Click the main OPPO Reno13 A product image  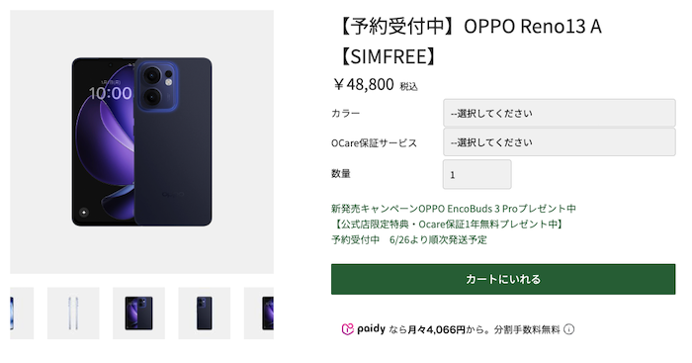coord(141,141)
